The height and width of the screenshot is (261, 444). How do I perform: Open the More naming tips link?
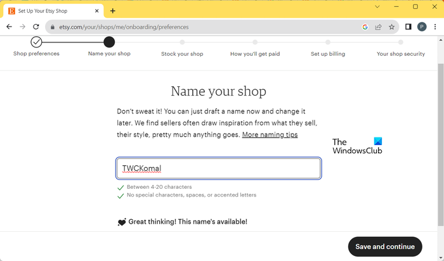point(270,135)
